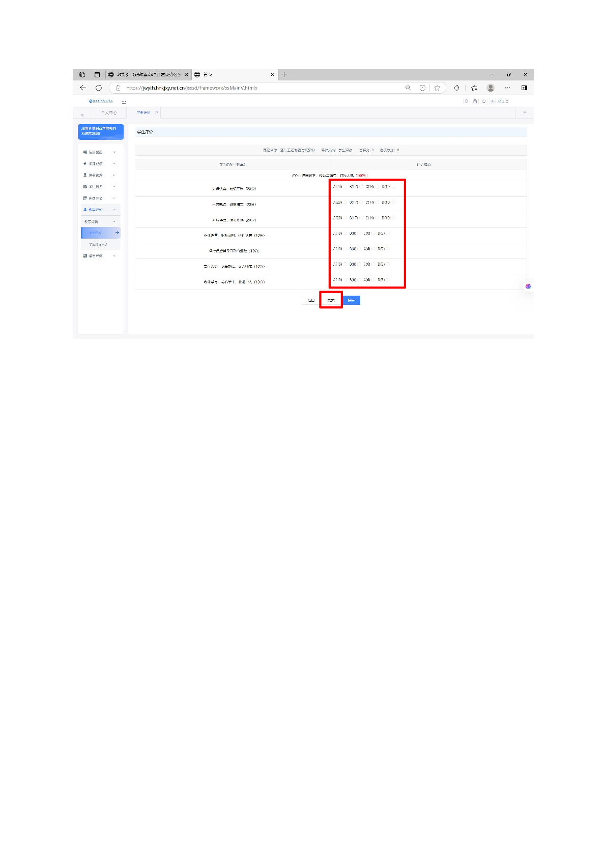Open the browser extensions puzzle icon
The width and height of the screenshot is (606, 857).
(456, 88)
